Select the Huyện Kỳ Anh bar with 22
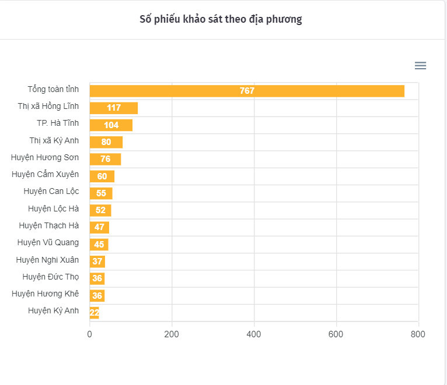The width and height of the screenshot is (447, 385). point(95,313)
